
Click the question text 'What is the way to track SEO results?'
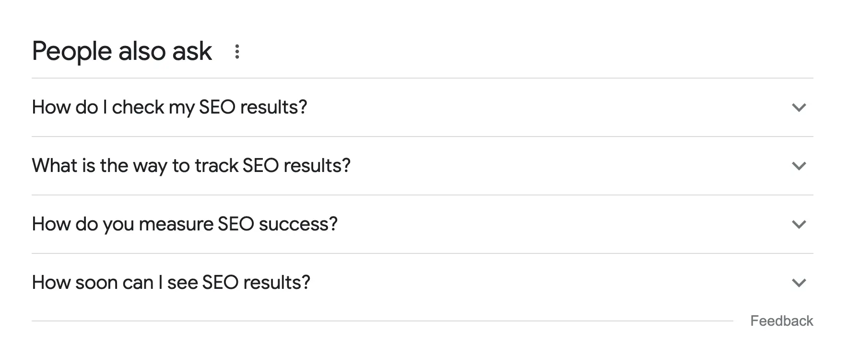click(x=191, y=166)
